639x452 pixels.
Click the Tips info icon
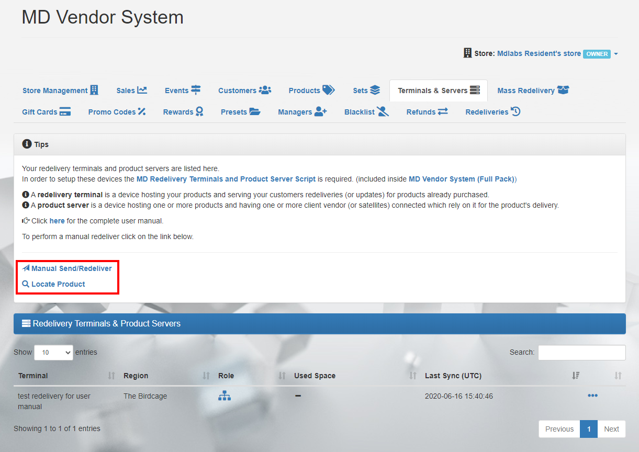[27, 144]
